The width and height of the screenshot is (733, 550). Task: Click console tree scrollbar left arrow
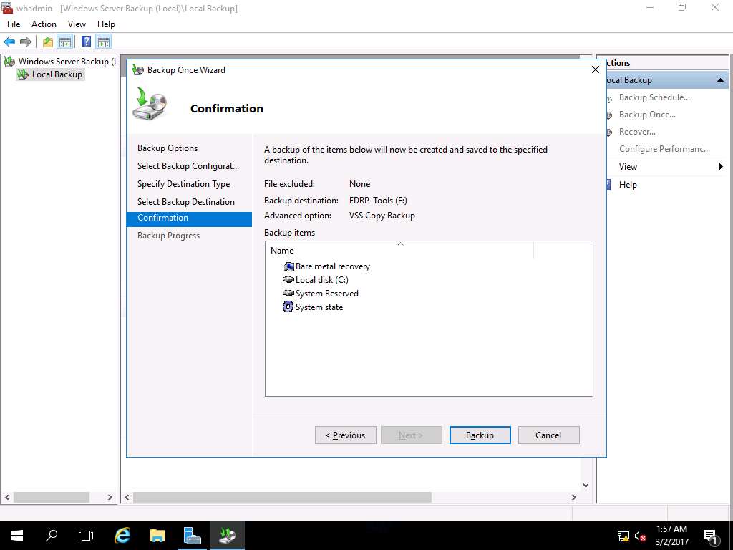point(7,497)
